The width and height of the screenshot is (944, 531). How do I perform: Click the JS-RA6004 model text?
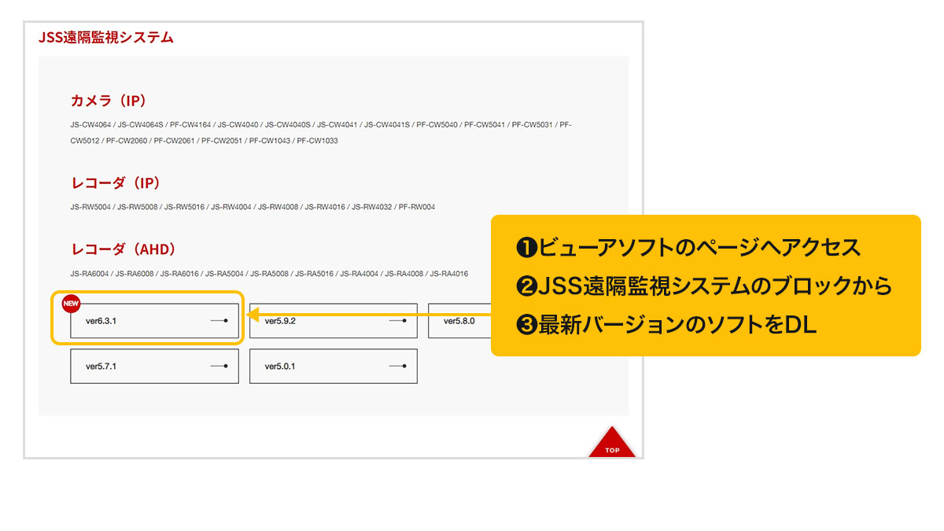coord(90,274)
